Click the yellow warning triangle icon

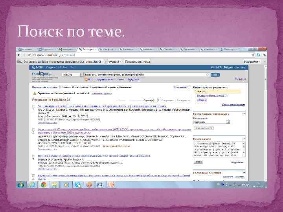click(35, 93)
